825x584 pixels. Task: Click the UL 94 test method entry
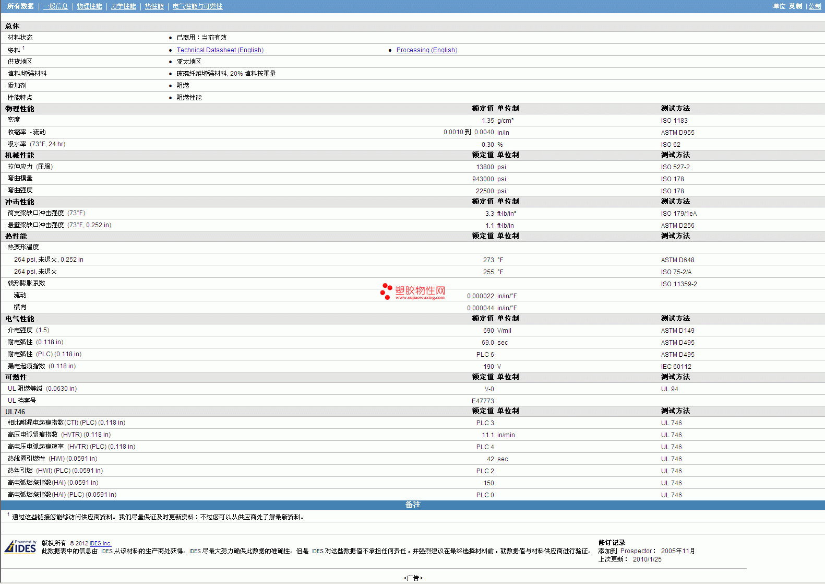(x=669, y=389)
